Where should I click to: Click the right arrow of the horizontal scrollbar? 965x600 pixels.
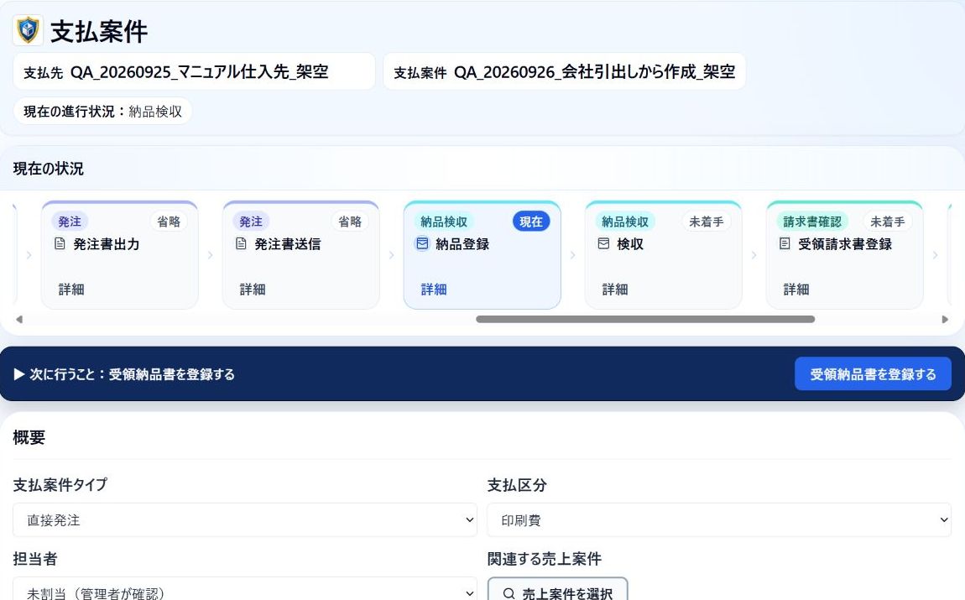(x=946, y=320)
